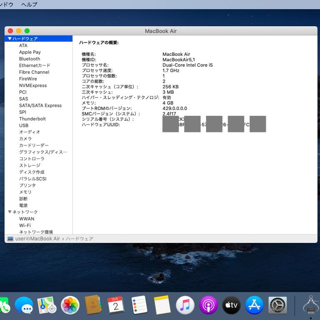320x320 pixels.
Task: Select NVMExpress in the sidebar
Action: 33,85
